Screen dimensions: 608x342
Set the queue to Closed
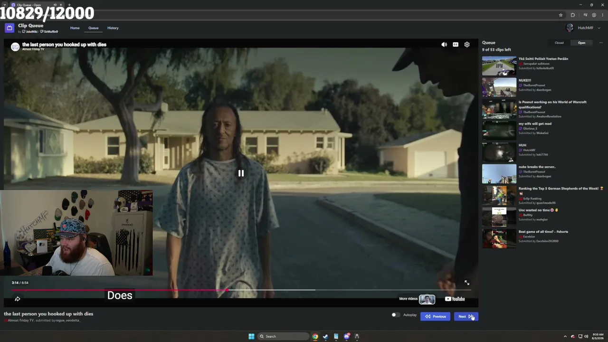point(559,43)
